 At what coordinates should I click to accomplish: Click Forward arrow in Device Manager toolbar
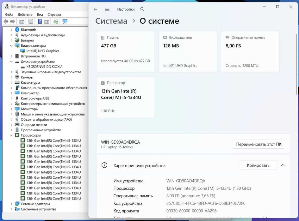point(13,21)
